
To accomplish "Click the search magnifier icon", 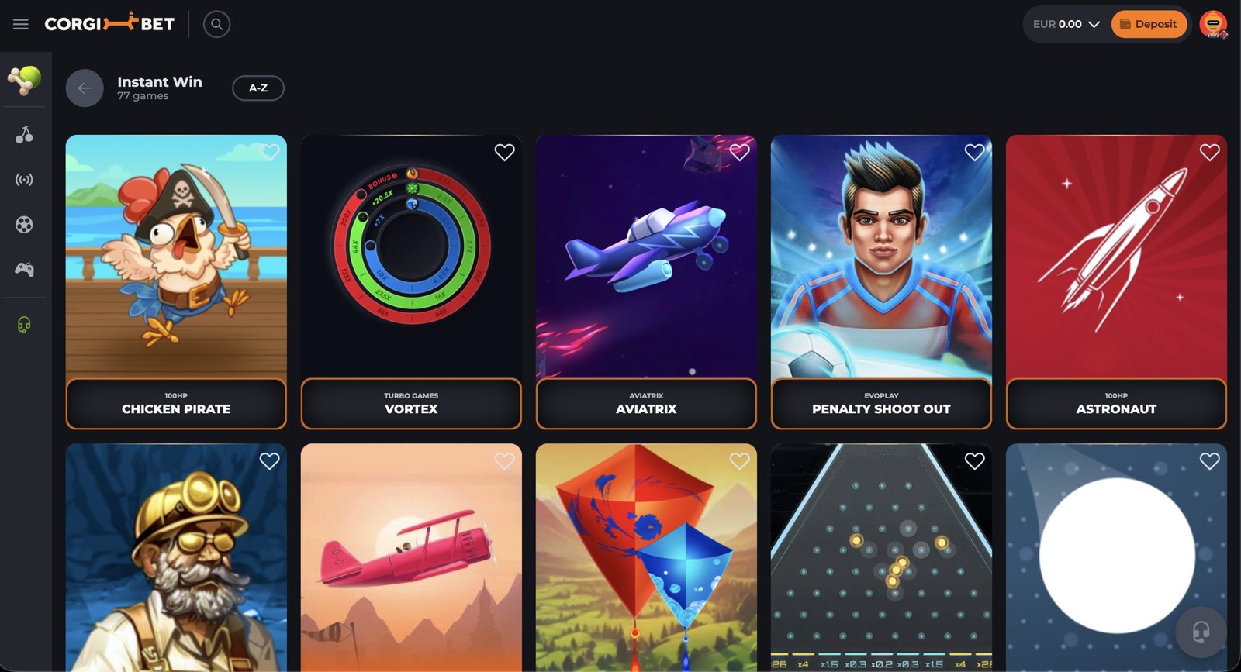I will point(217,24).
